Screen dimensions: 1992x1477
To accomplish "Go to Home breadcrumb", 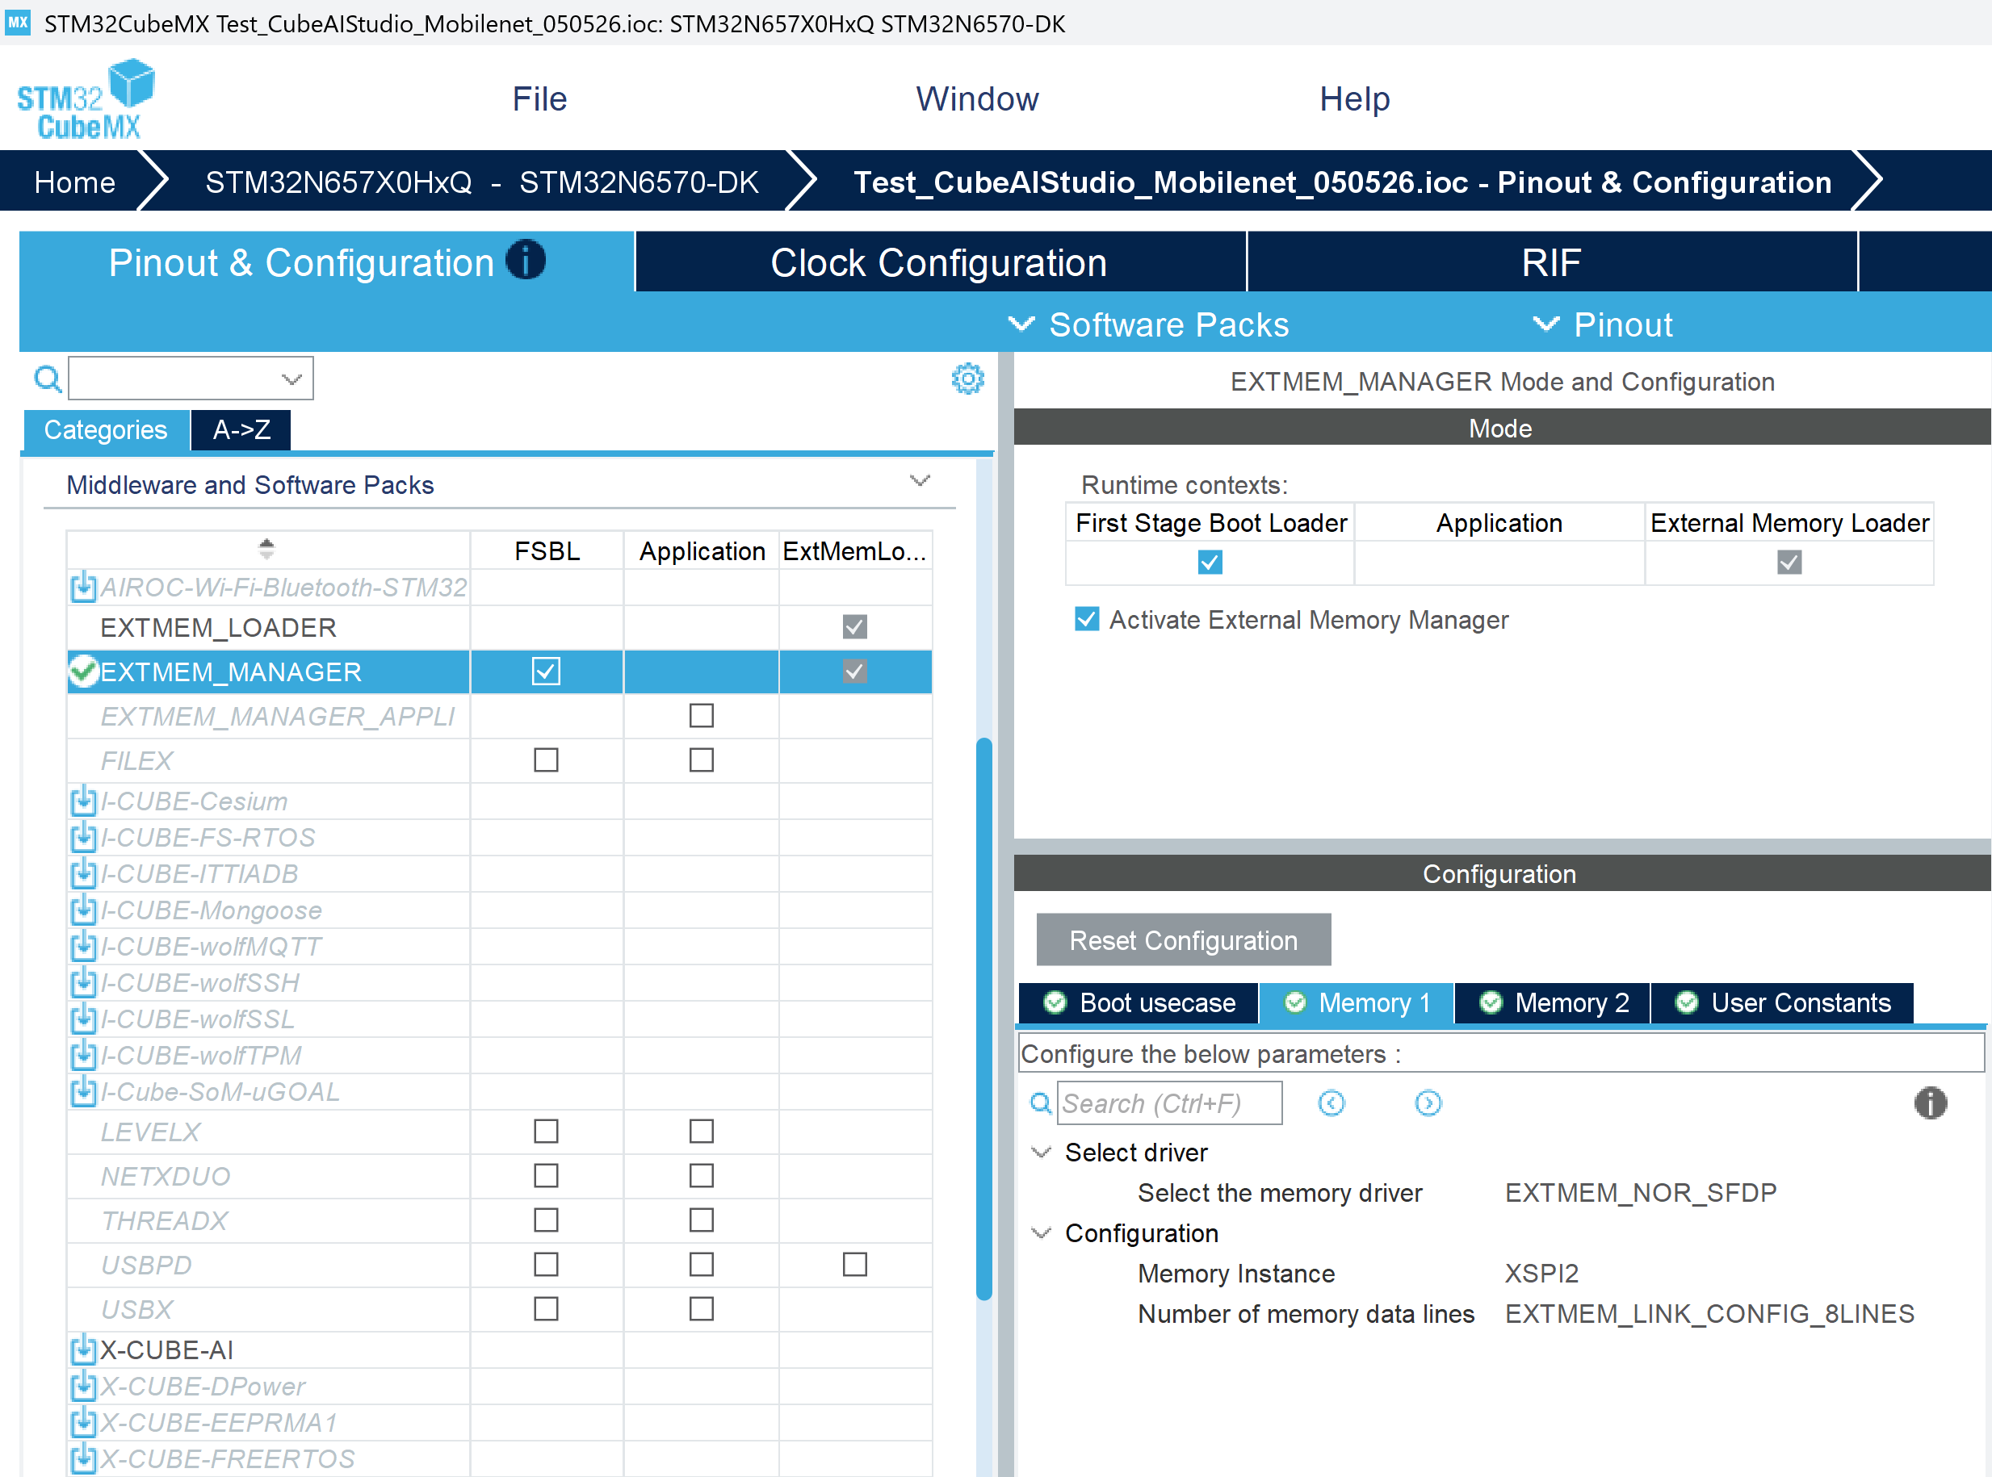I will [74, 182].
